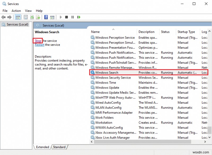Image resolution: width=212 pixels, height=155 pixels.
Task: Open the Action menu
Action: [x=16, y=11]
